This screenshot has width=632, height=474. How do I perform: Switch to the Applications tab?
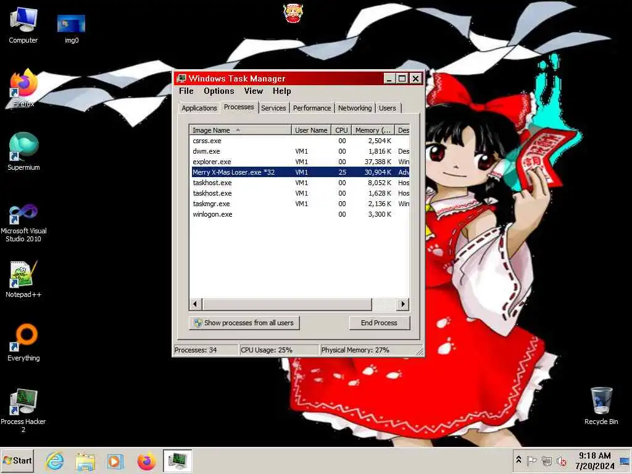pyautogui.click(x=199, y=108)
